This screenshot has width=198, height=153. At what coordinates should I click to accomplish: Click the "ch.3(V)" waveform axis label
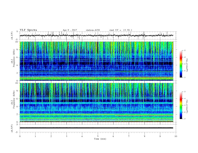click(x=12, y=128)
